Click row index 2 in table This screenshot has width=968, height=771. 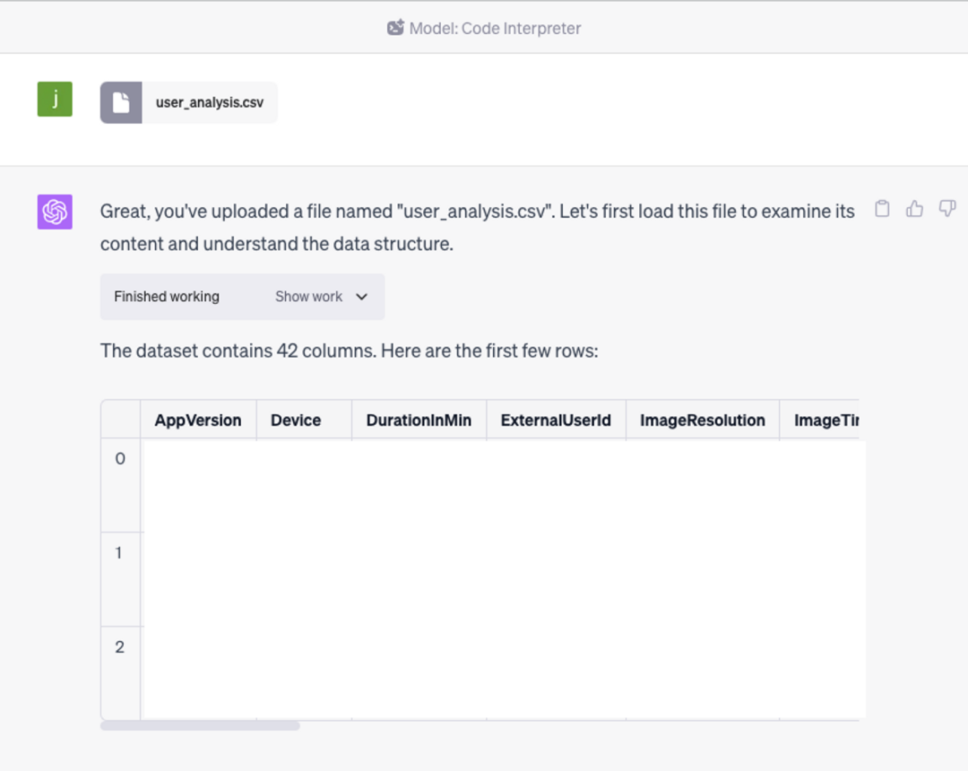(120, 647)
